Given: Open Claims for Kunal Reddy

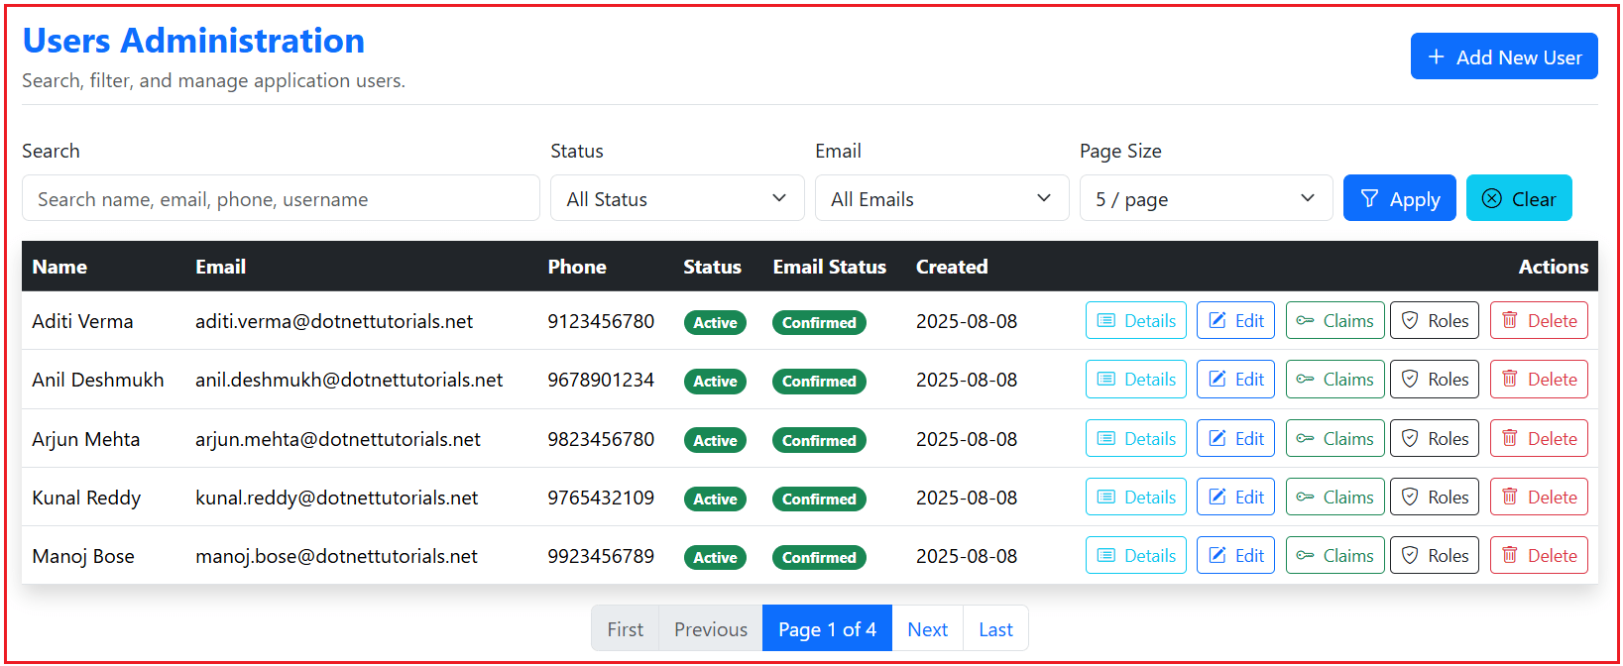Looking at the screenshot, I should click(x=1334, y=497).
